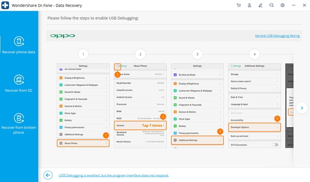The width and height of the screenshot is (310, 182).
Task: Click the pencil feedback icon in title bar
Action: tap(261, 5)
